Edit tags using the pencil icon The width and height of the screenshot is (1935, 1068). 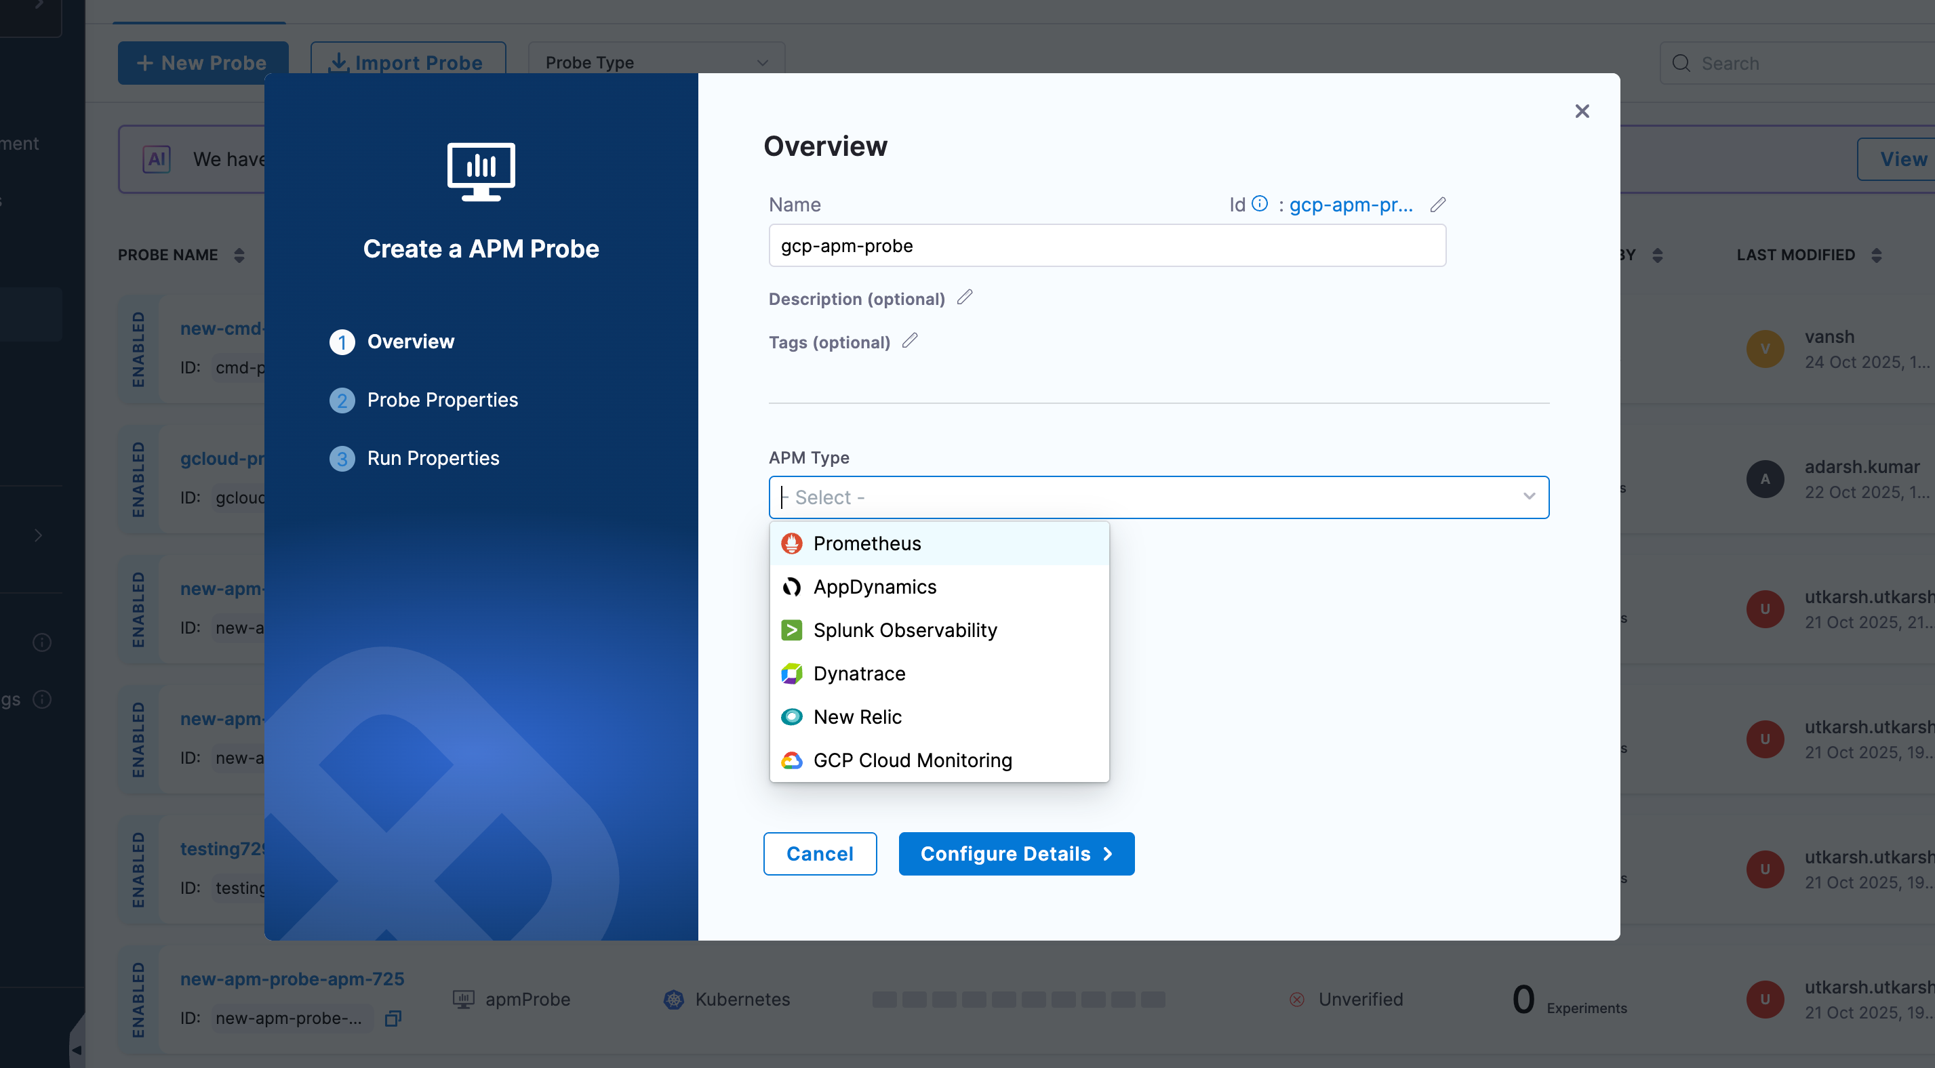(910, 340)
